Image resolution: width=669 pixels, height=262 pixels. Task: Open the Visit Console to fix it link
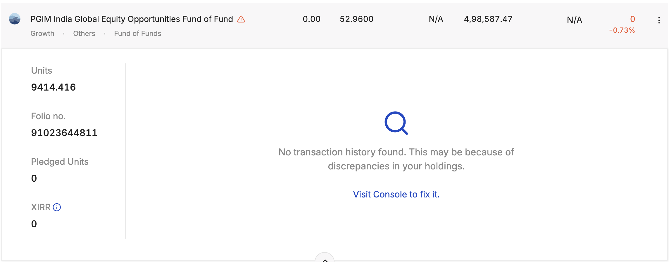(396, 194)
